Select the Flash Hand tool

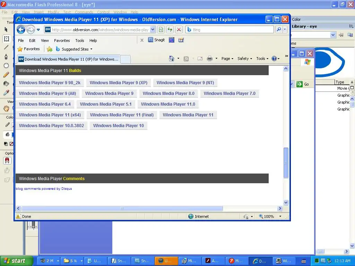6,108
